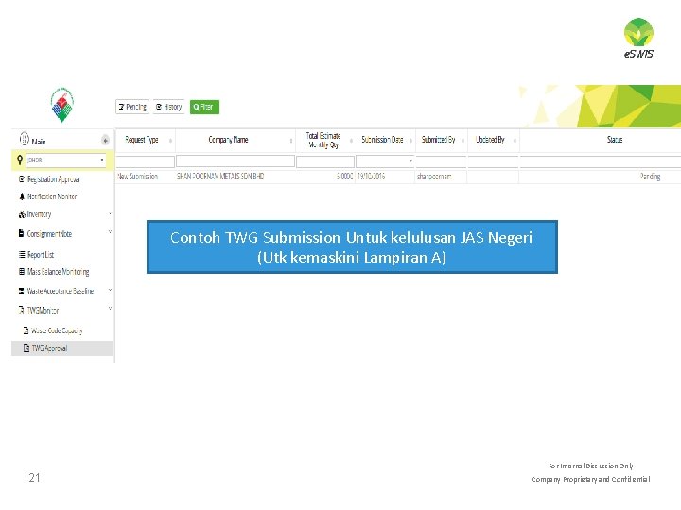Click the Pending button

[x=132, y=107]
